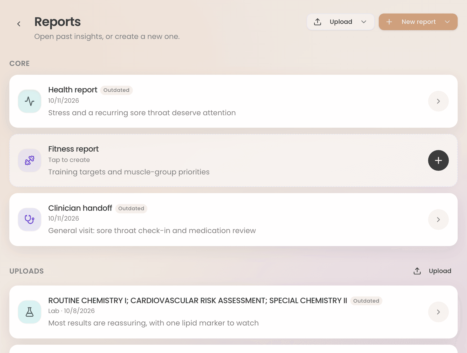The image size is (467, 353).
Task: Click the upload tray icon in header
Action: tap(318, 22)
